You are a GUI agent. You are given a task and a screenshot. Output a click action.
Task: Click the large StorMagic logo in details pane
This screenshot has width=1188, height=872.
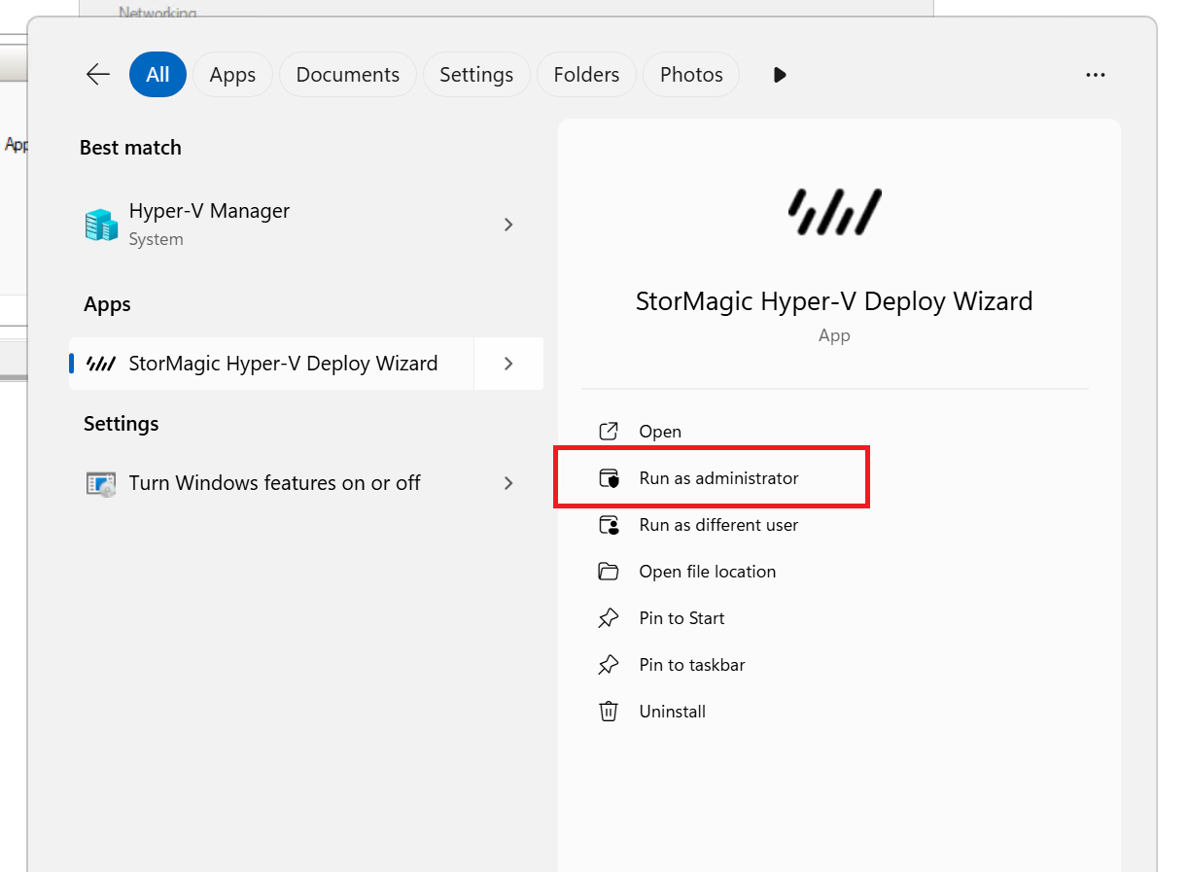[834, 211]
